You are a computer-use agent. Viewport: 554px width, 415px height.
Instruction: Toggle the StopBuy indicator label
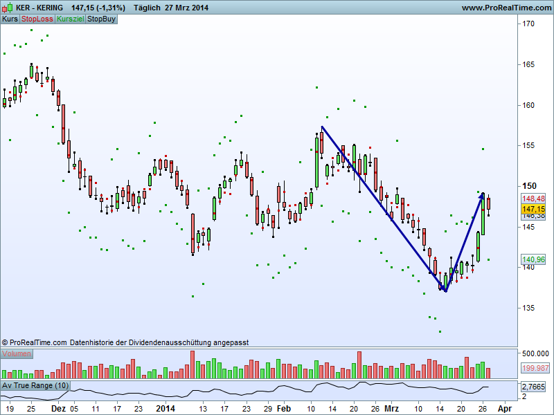coord(101,19)
